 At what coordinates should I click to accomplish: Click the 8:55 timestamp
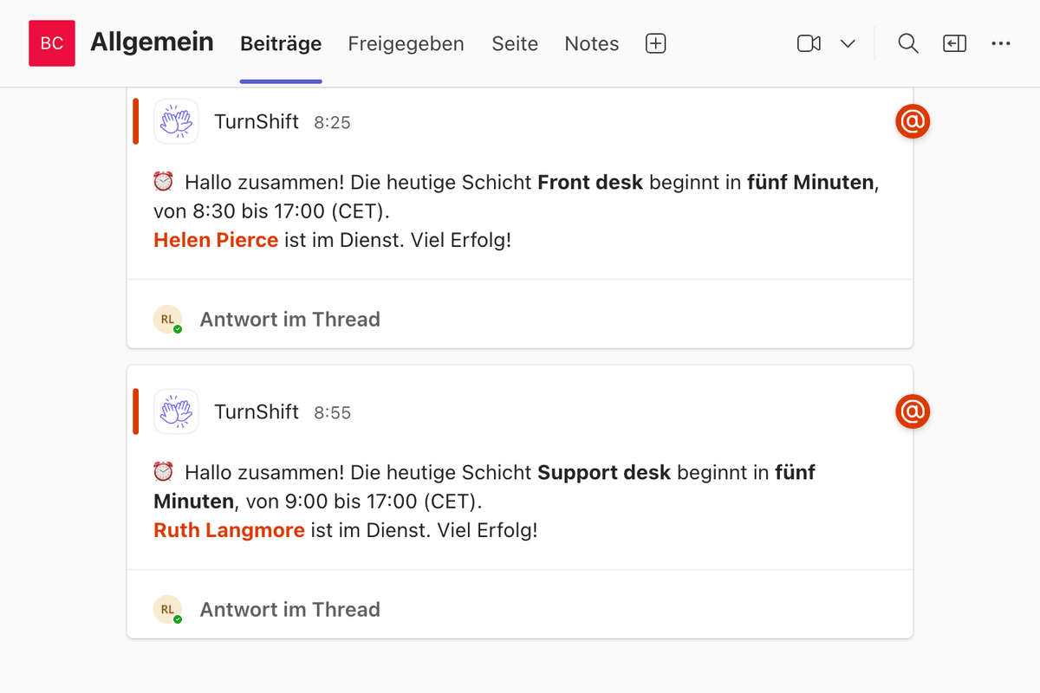pos(332,412)
